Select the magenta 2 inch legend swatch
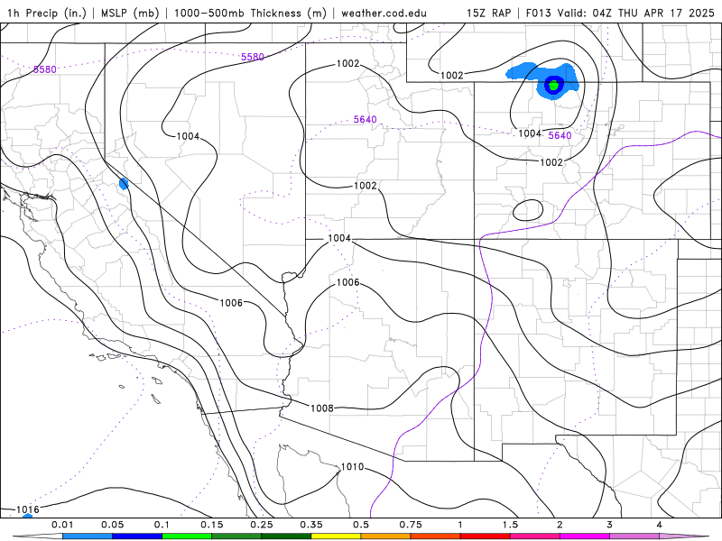The image size is (722, 541). 585,536
